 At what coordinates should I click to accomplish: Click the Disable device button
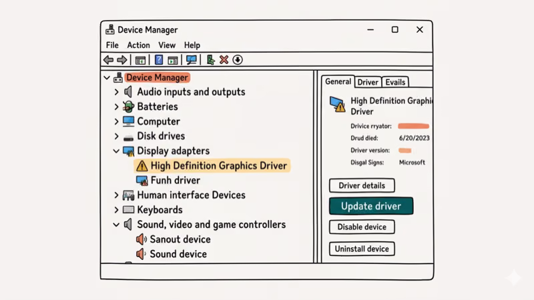362,227
